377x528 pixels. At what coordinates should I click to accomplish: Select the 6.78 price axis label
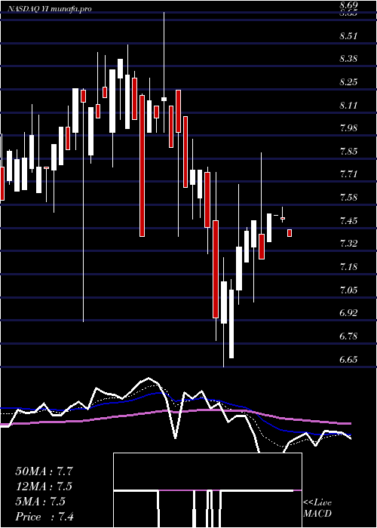tap(348, 336)
